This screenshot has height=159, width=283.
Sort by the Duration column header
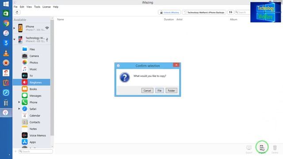[169, 19]
